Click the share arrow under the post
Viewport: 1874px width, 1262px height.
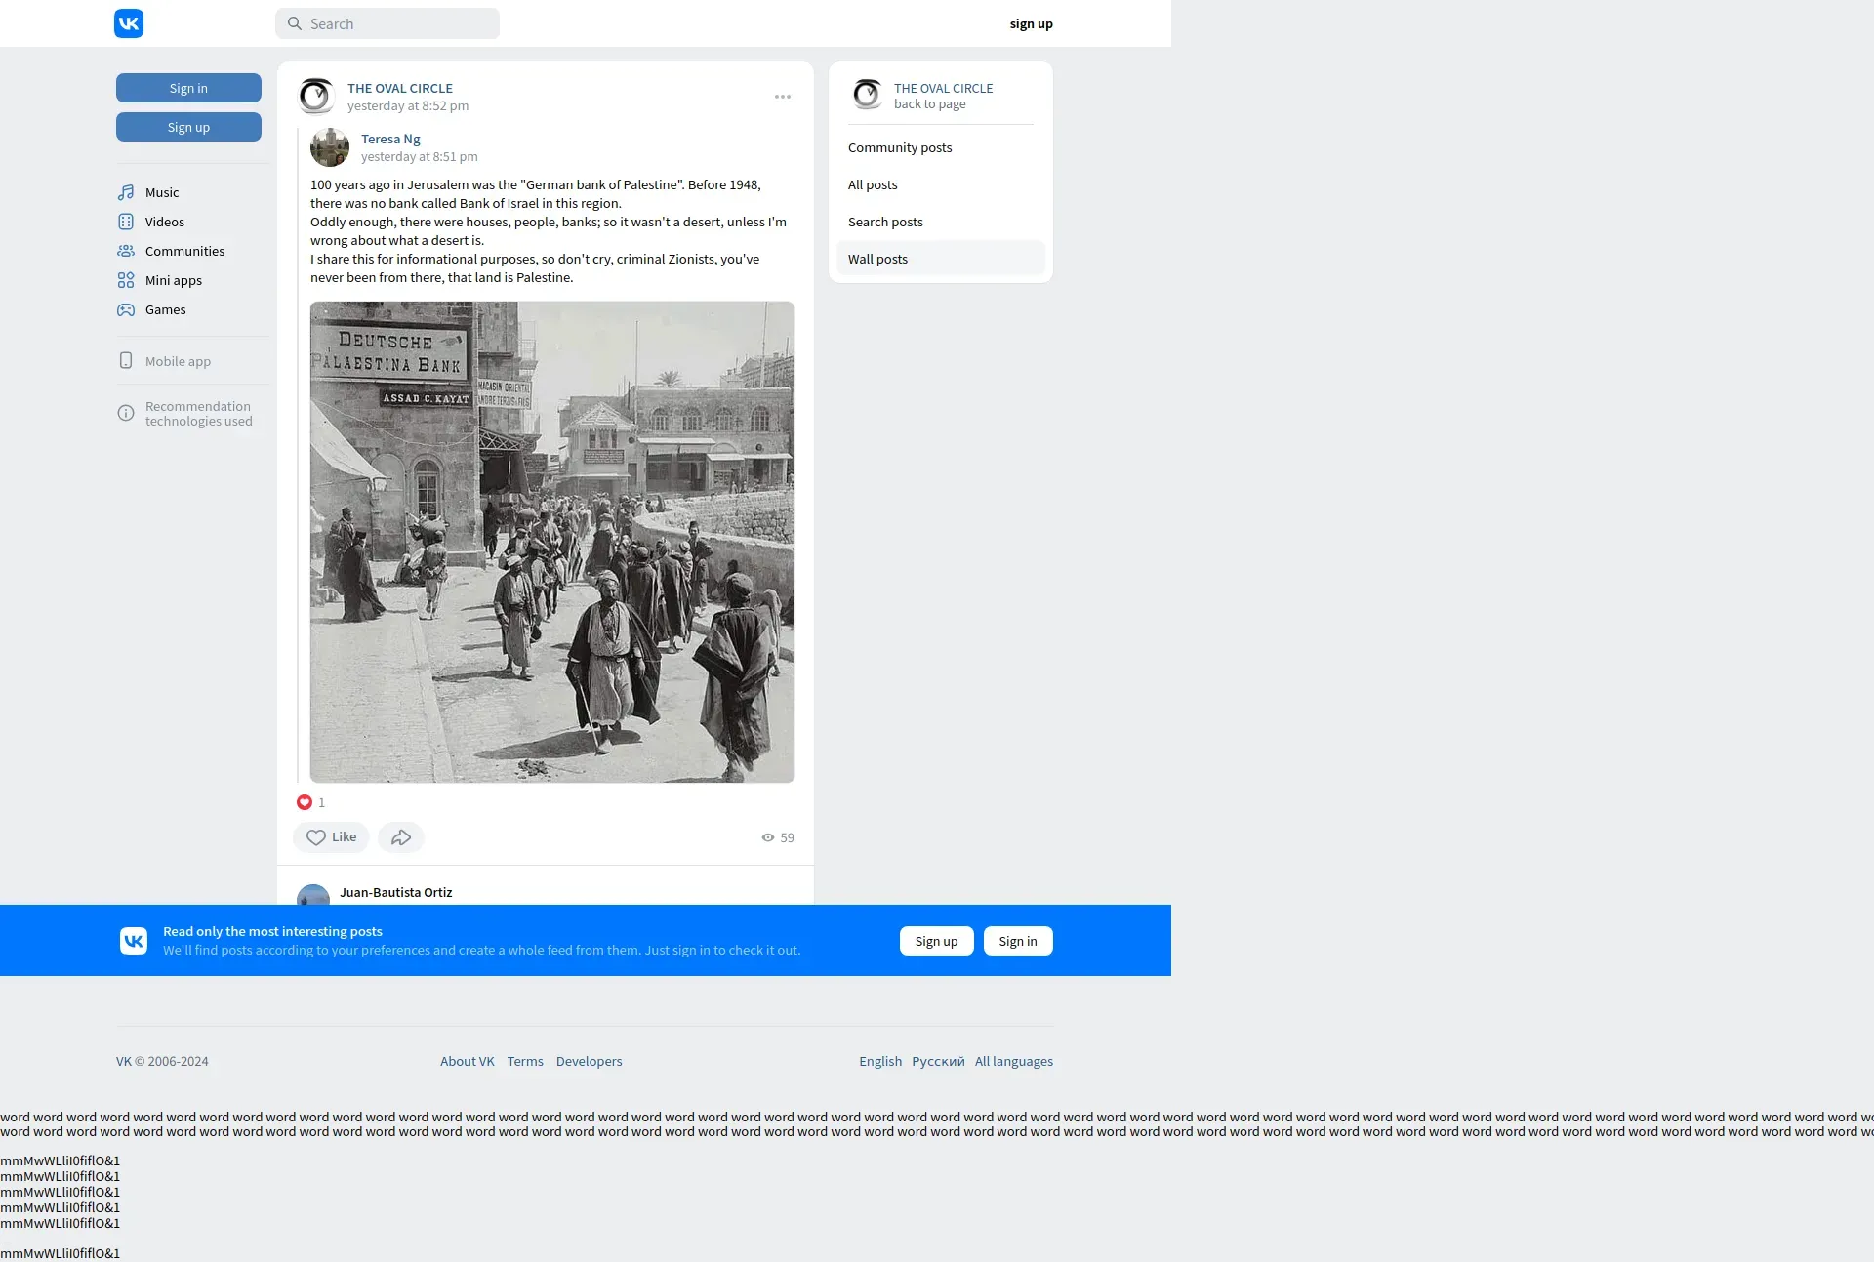400,837
